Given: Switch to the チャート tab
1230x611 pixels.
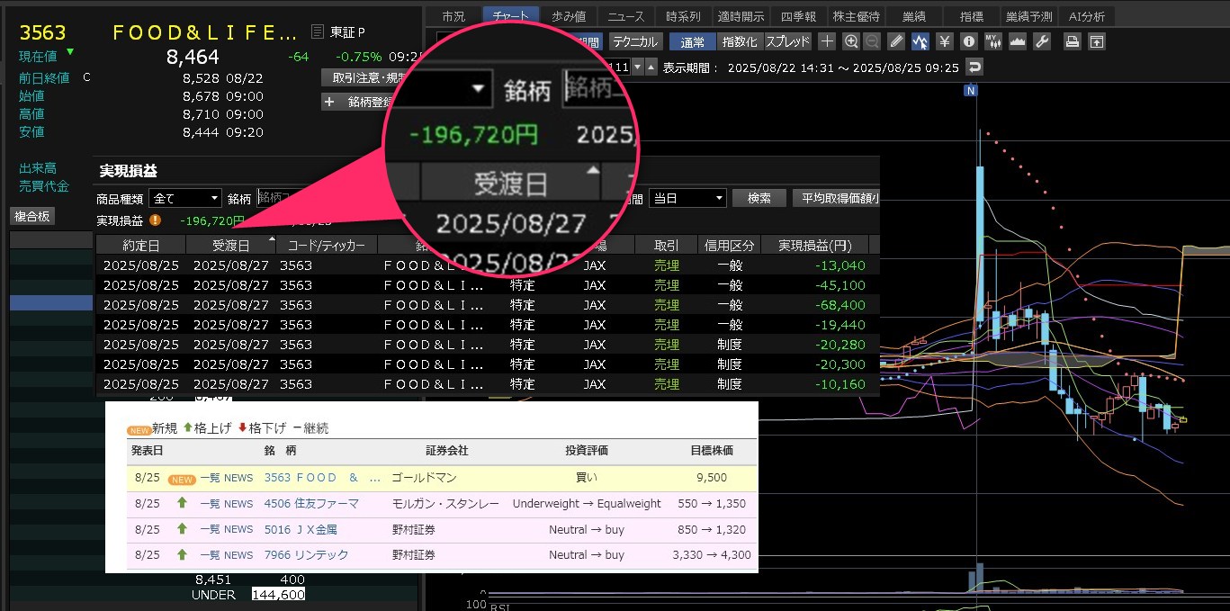Looking at the screenshot, I should pyautogui.click(x=511, y=16).
